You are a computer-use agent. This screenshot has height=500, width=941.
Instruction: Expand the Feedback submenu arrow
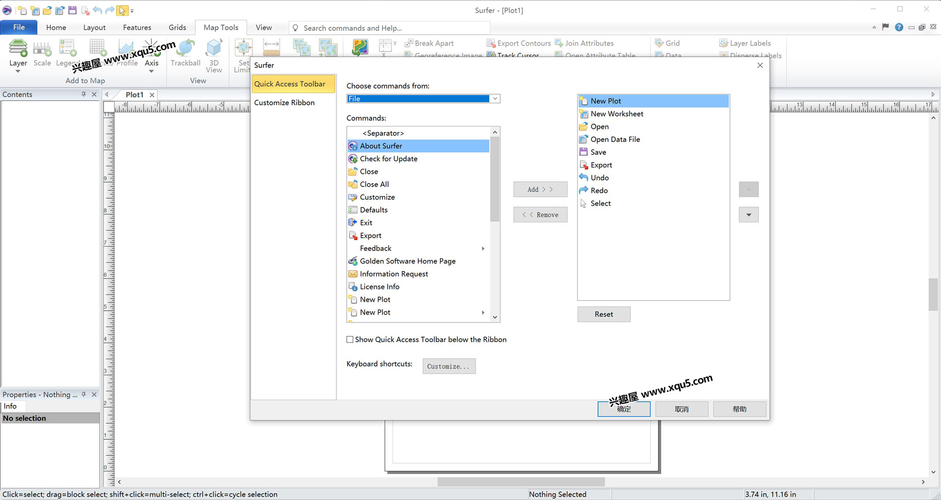pyautogui.click(x=483, y=248)
